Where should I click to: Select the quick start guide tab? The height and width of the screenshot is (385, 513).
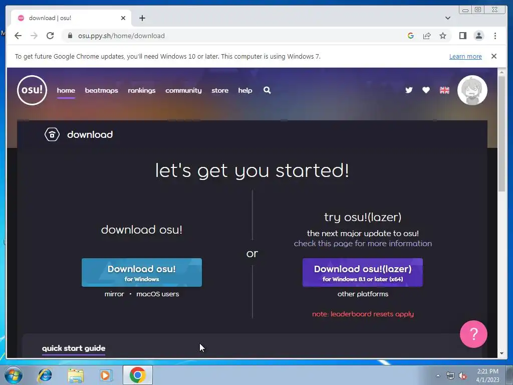pyautogui.click(x=74, y=348)
